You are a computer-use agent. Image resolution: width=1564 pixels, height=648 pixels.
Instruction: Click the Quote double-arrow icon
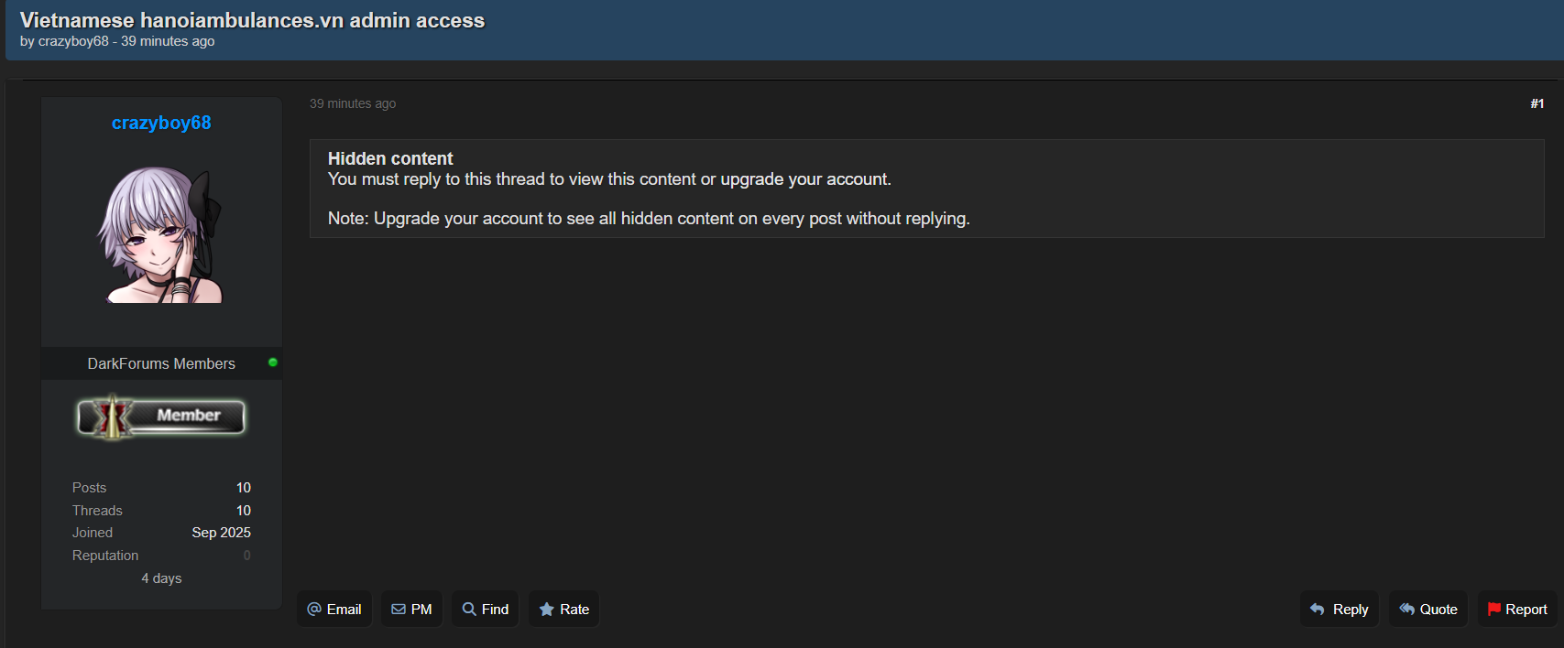[1407, 610]
